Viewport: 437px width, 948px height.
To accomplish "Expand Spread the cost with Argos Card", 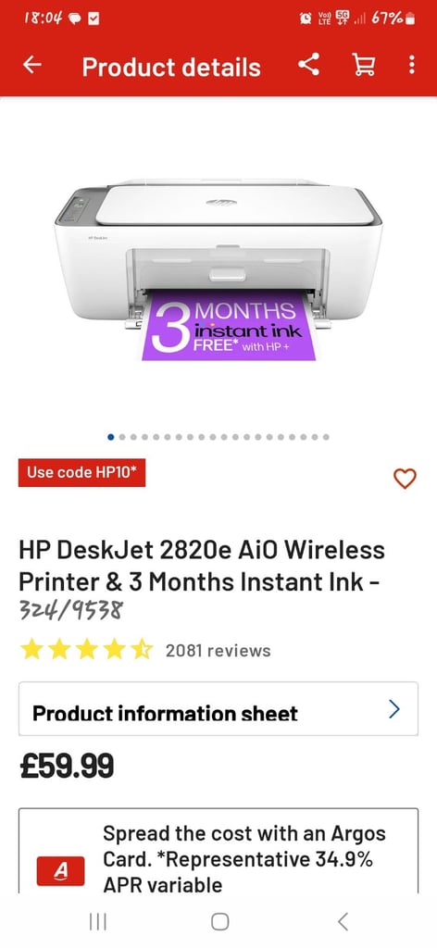I will click(218, 851).
